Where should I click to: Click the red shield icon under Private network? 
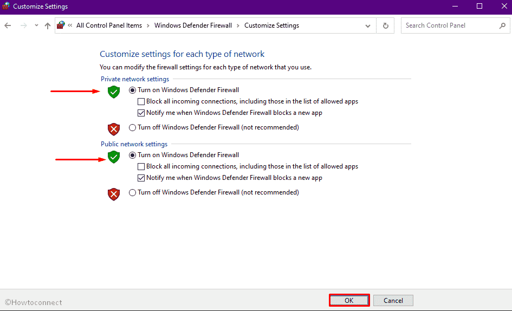[114, 129]
